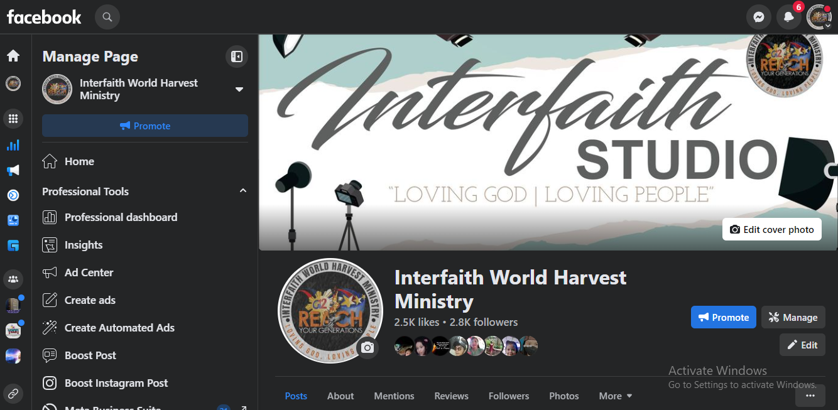Click the house icon in the shortcut rail
Screen dimensions: 838x410
coord(13,56)
